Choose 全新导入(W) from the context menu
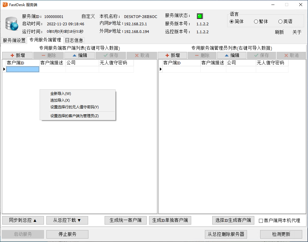This screenshot has width=308, height=242. point(77,94)
